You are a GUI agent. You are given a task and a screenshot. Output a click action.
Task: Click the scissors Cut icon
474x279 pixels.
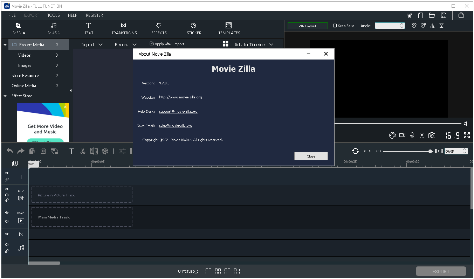[x=83, y=151]
